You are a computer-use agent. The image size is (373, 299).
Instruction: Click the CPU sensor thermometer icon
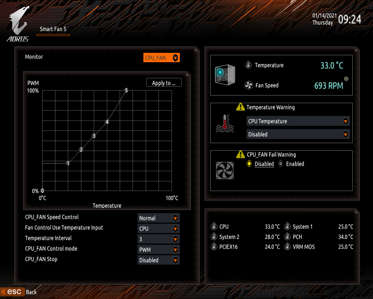tap(214, 227)
